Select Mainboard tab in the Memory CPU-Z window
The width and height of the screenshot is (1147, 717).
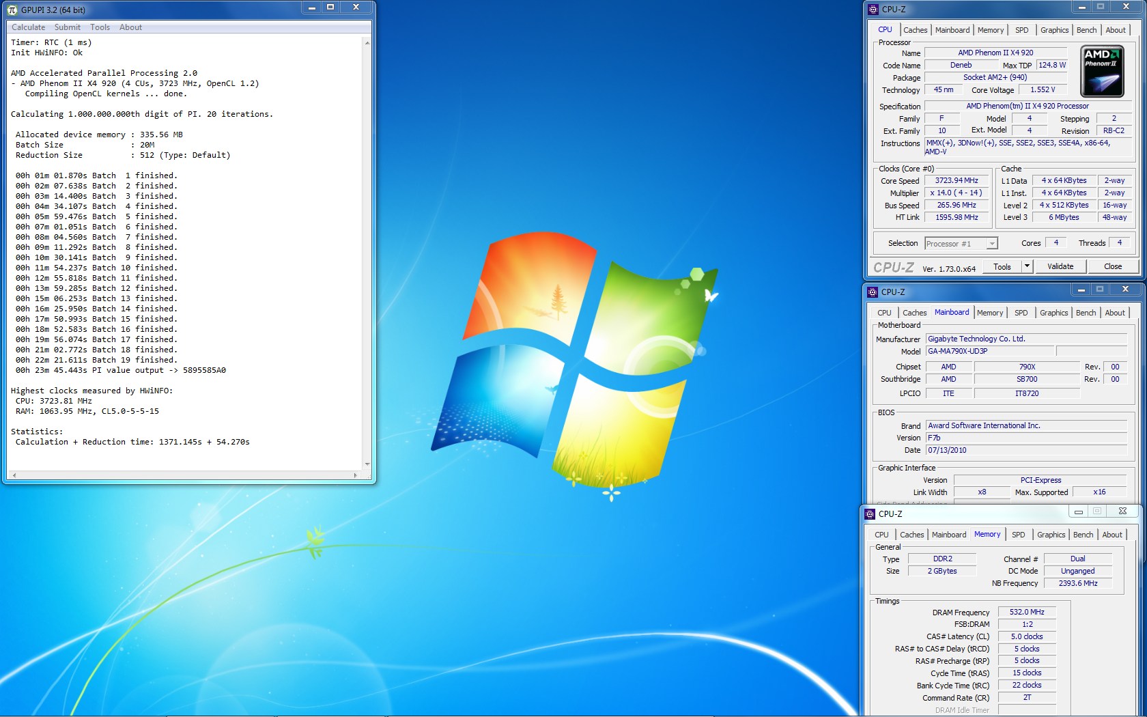click(x=949, y=535)
